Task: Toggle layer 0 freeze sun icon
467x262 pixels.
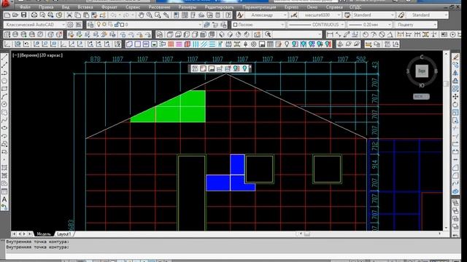Action: click(x=104, y=25)
